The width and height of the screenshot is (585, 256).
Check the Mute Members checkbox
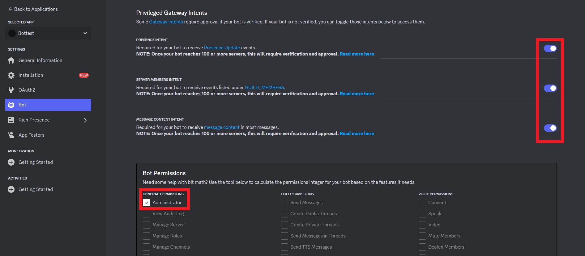(422, 236)
